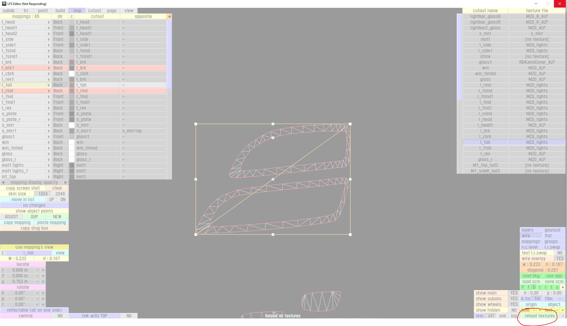Click the collapse arrow in mappings header
567x326 pixels.
click(x=169, y=16)
